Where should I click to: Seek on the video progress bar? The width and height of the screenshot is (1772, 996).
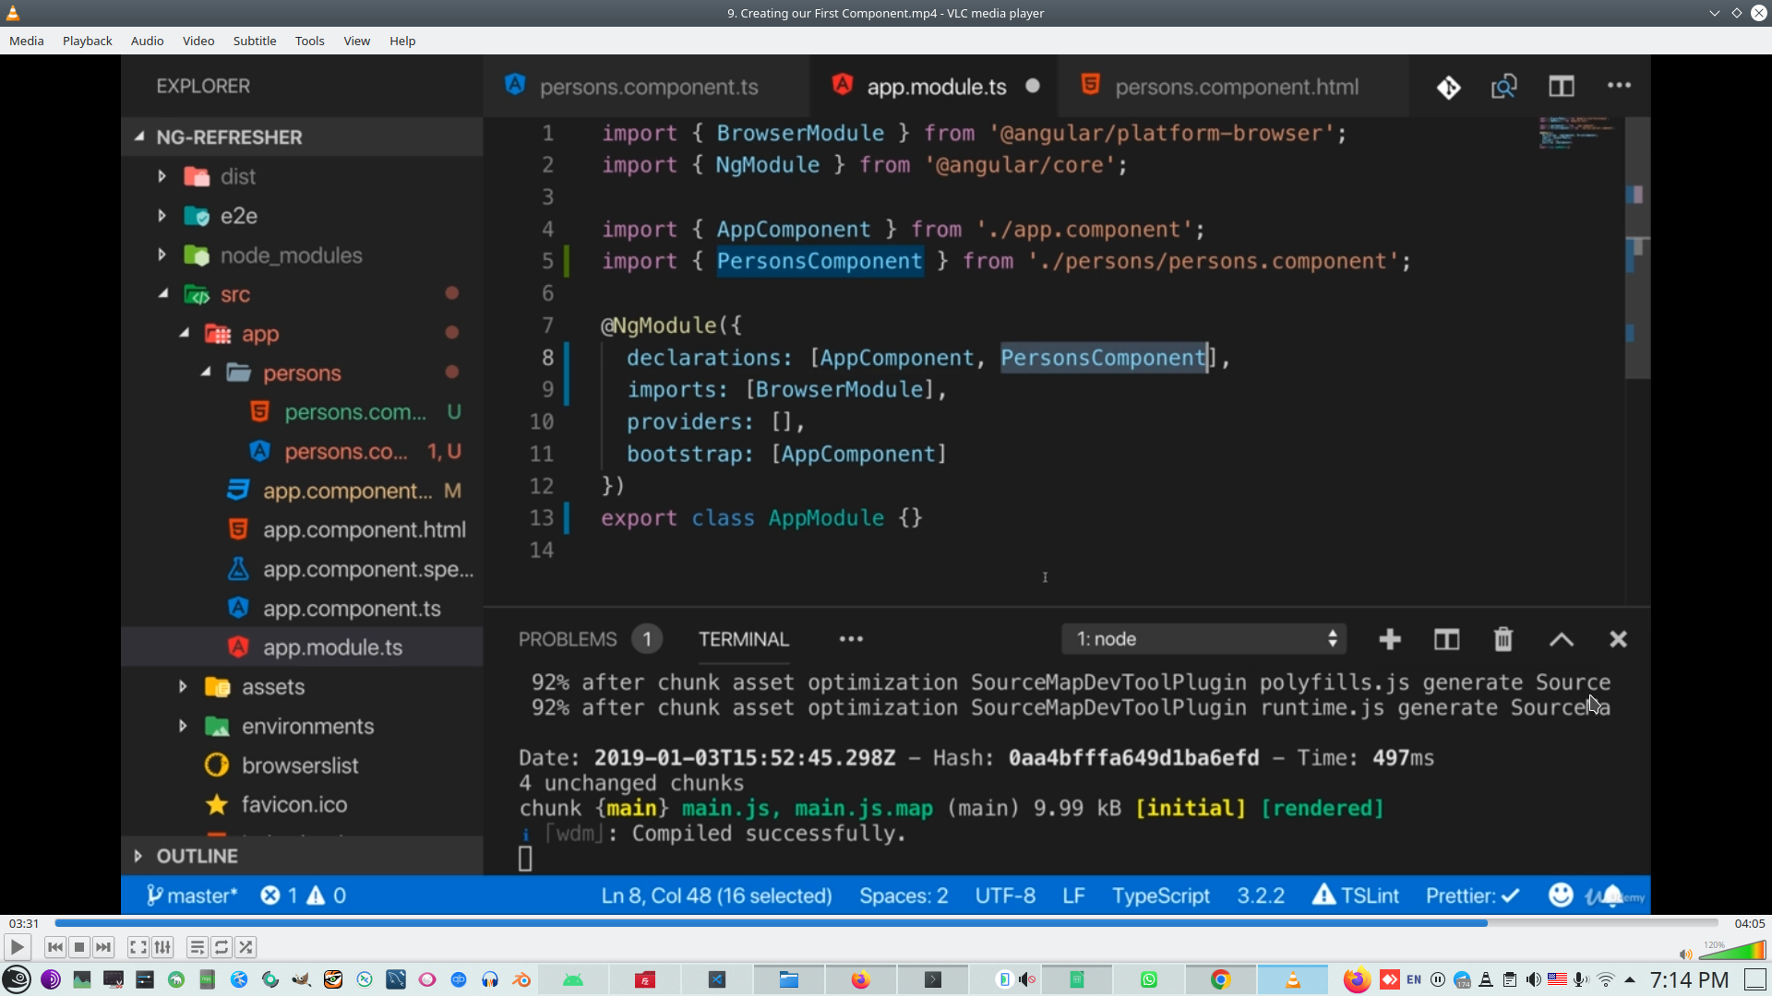(x=886, y=923)
